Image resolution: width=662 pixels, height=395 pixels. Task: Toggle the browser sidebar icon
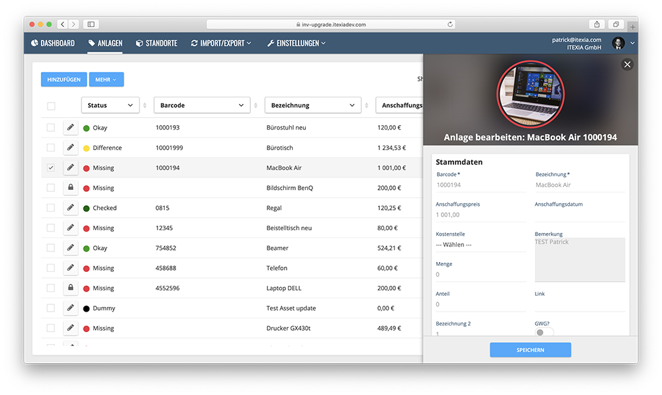pos(91,24)
